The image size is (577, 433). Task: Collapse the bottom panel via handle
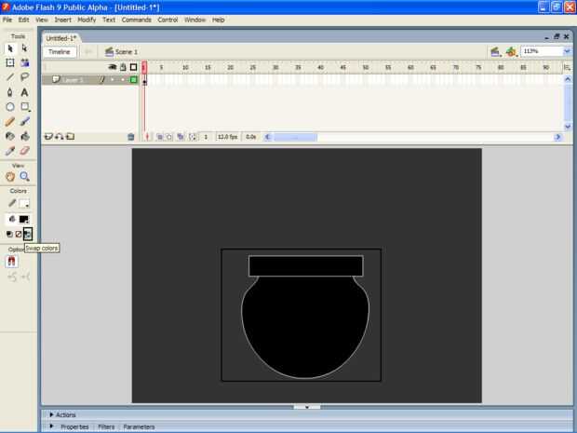tap(306, 407)
